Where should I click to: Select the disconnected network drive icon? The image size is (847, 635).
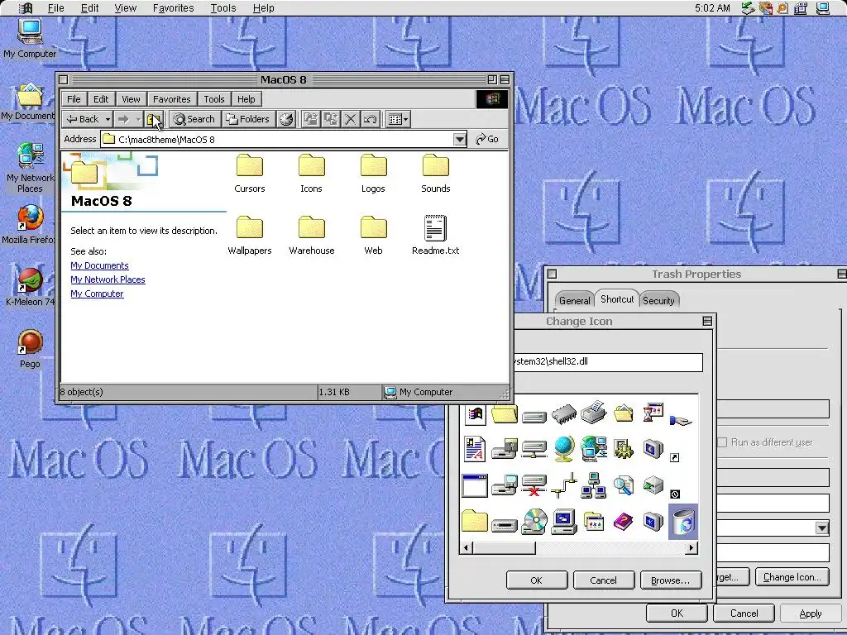(x=534, y=485)
